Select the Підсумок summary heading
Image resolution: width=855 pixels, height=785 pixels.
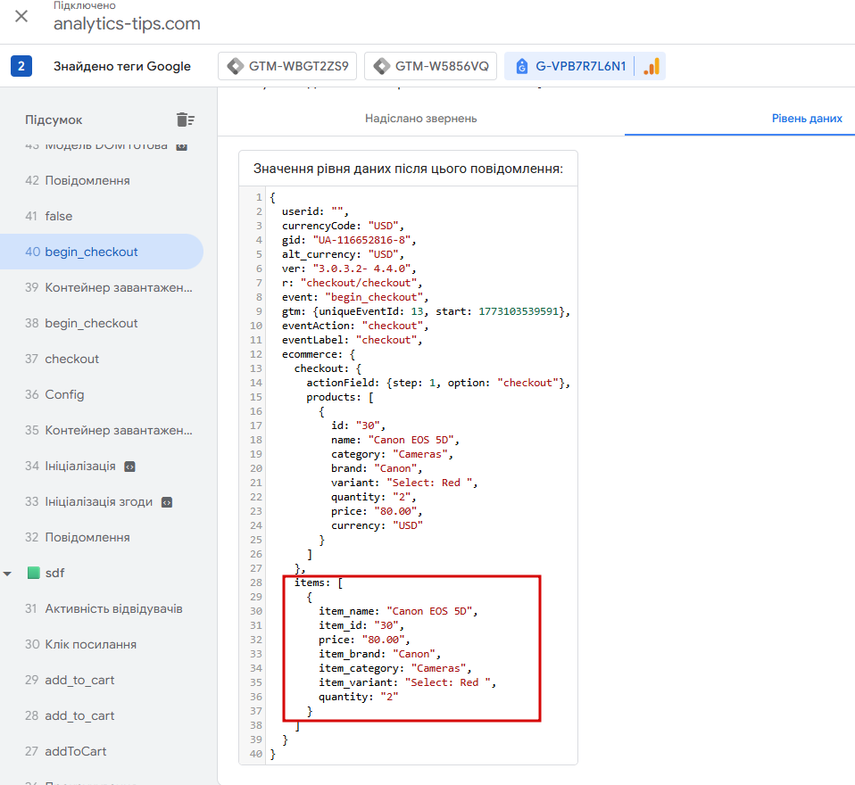coord(54,120)
